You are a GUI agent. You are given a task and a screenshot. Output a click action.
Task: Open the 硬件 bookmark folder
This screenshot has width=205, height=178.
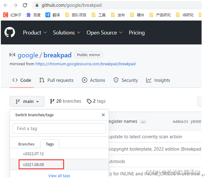pos(137,15)
